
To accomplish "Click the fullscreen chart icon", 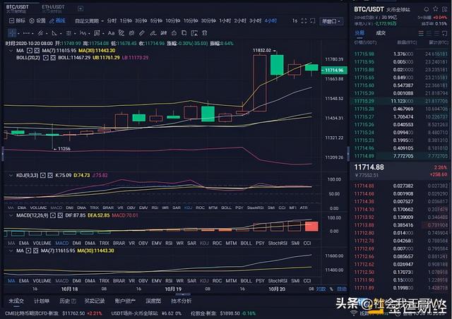I will click(x=304, y=20).
